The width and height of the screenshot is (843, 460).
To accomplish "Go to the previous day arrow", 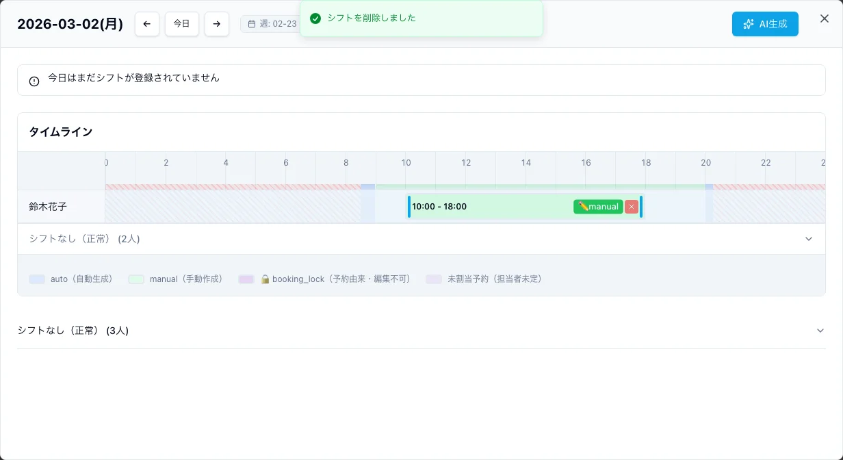I will 147,24.
